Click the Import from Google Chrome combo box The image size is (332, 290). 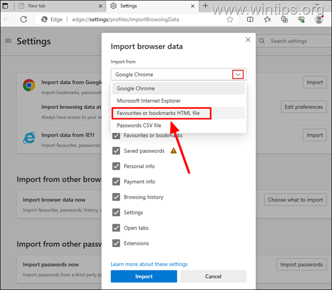pyautogui.click(x=179, y=74)
